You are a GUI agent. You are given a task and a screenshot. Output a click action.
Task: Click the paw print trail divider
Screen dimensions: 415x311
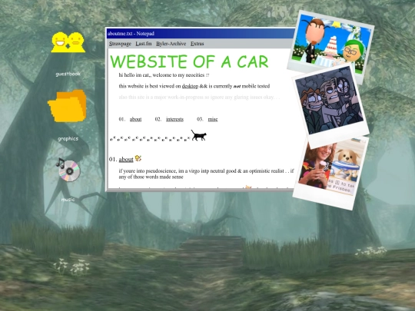tap(150, 138)
